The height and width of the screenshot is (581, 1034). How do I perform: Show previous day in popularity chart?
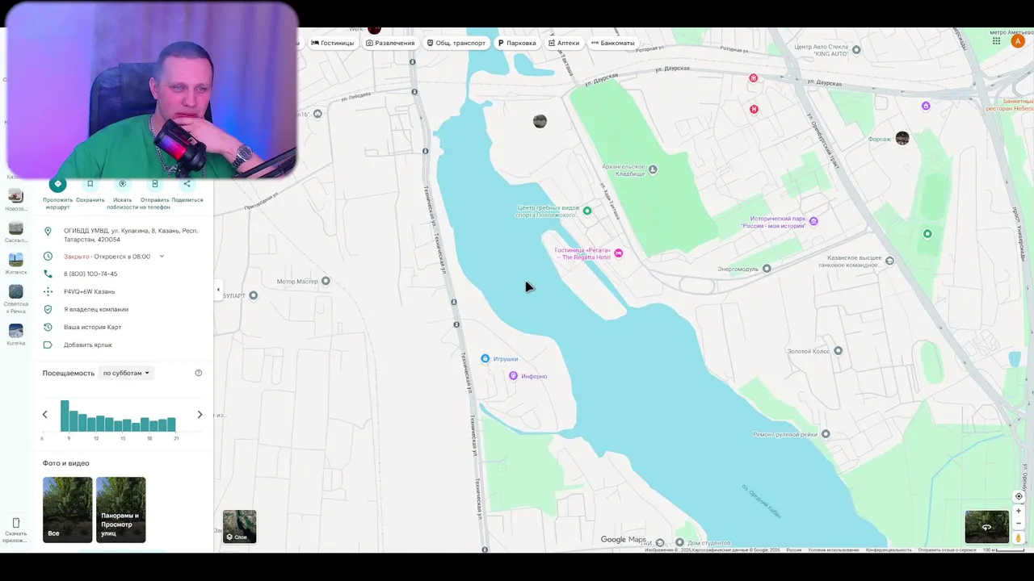(44, 414)
